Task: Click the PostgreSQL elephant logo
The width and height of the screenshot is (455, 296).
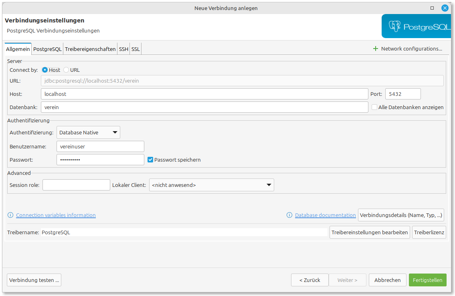Action: coord(395,27)
